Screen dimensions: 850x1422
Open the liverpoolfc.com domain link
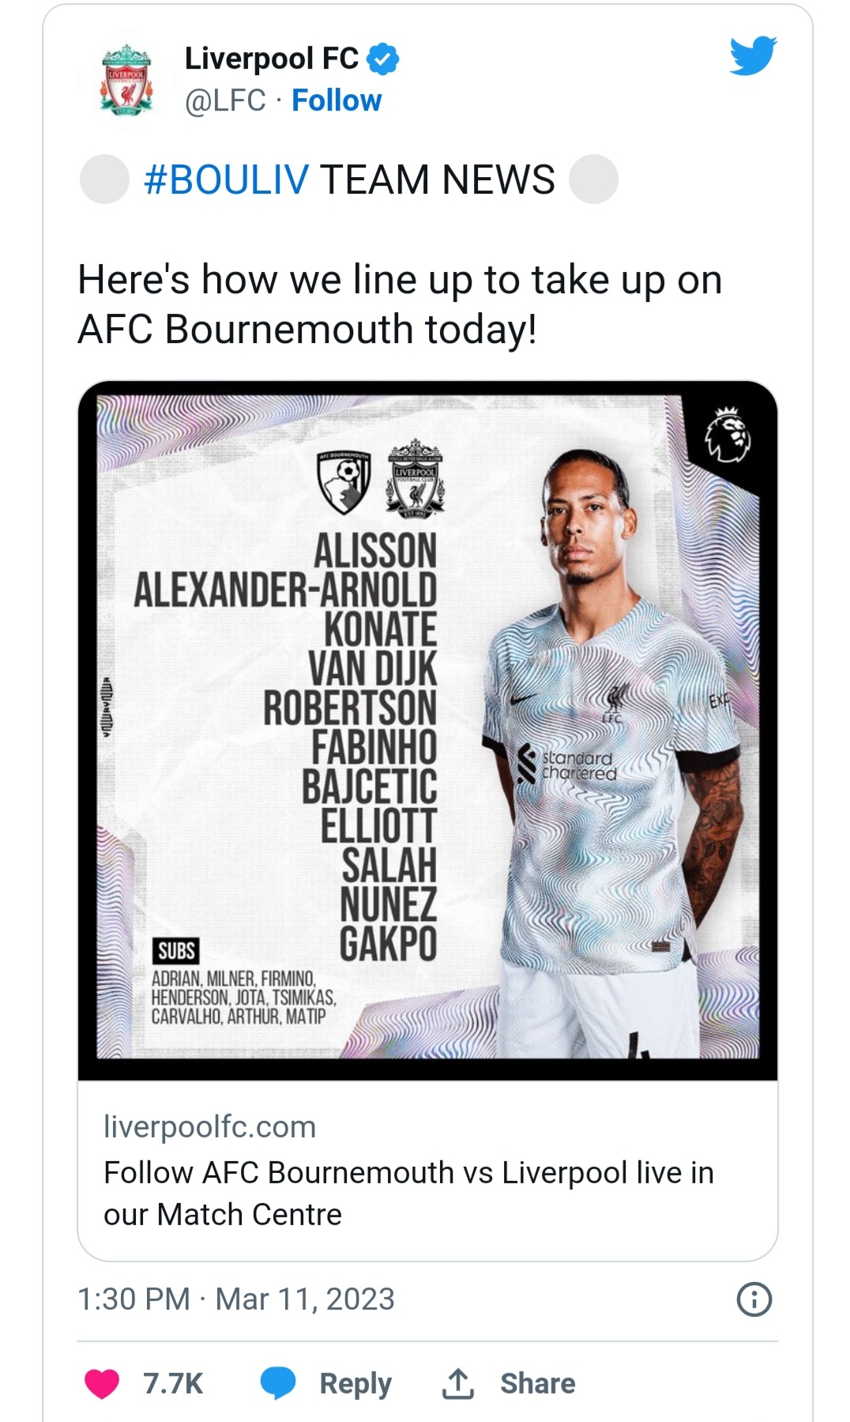pyautogui.click(x=209, y=1126)
